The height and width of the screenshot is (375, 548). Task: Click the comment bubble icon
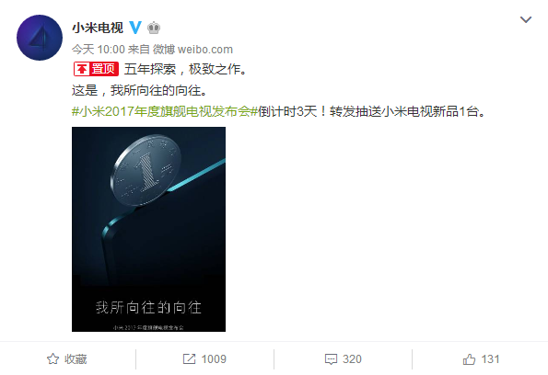coord(331,359)
